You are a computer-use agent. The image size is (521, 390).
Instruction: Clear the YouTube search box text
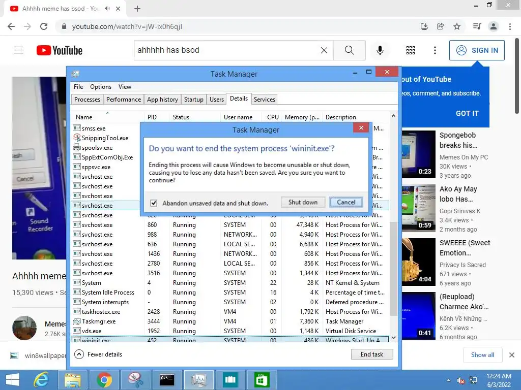(324, 50)
